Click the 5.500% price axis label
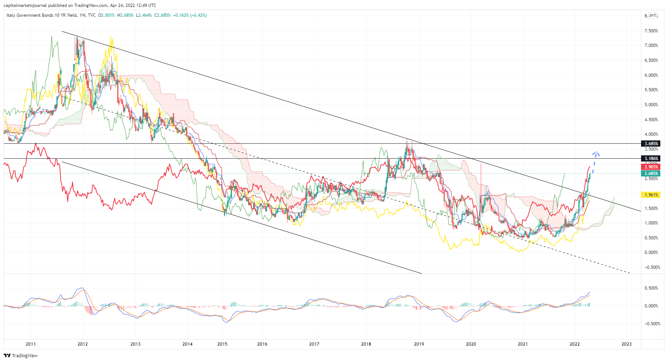The width and height of the screenshot is (668, 362). pyautogui.click(x=651, y=90)
